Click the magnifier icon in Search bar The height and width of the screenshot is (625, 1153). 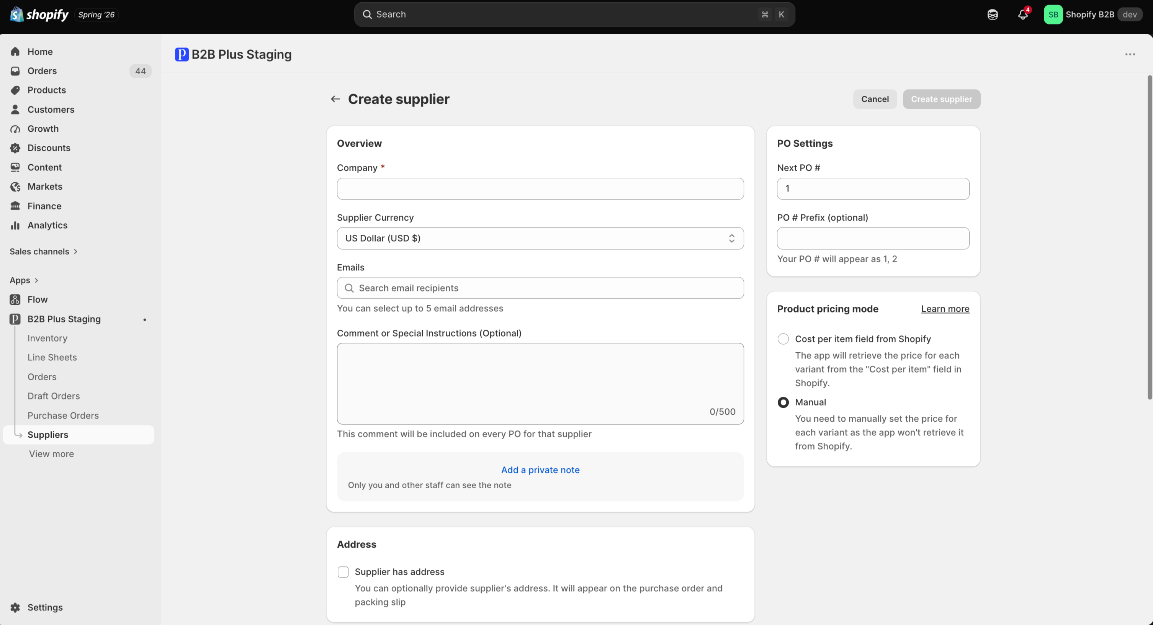[367, 14]
